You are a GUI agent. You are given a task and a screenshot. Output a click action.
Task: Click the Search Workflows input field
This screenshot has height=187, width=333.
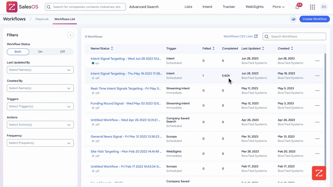tap(294, 36)
